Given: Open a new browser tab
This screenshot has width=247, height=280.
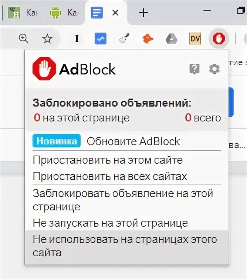Looking at the screenshot, I should click(x=143, y=13).
